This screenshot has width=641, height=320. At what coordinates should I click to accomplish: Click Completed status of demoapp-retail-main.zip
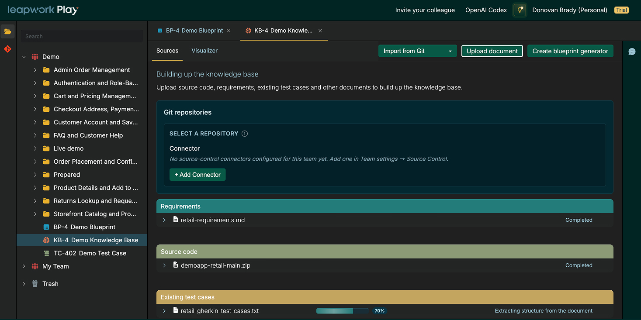point(579,265)
